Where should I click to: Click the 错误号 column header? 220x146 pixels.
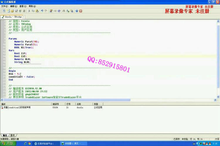pyautogui.click(x=56, y=104)
